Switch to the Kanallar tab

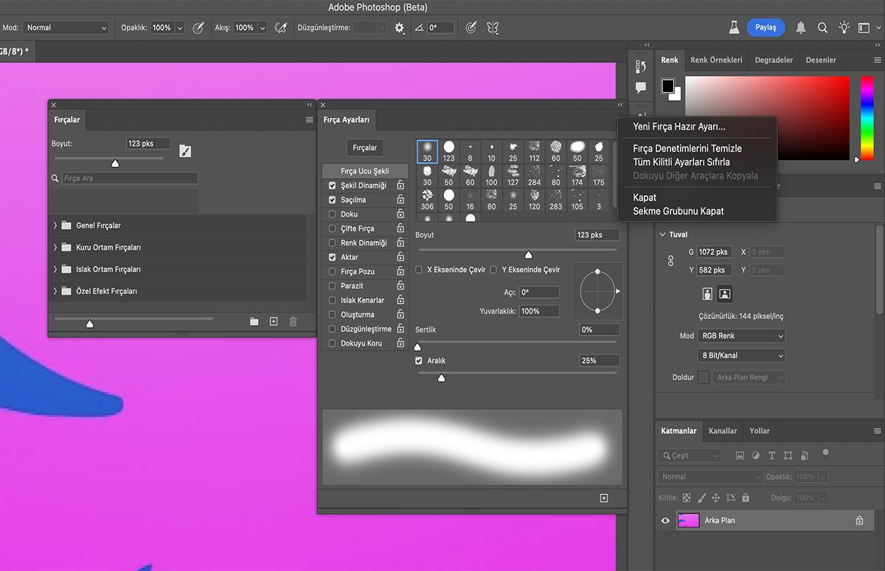click(722, 431)
